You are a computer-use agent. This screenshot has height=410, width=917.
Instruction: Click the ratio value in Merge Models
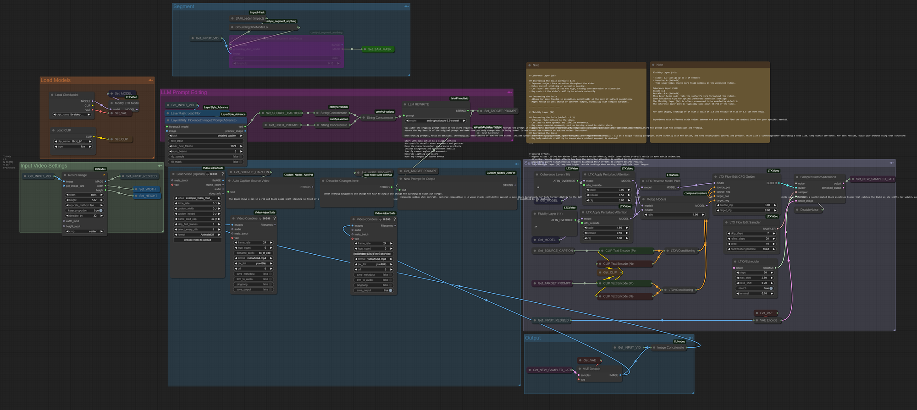(674, 215)
